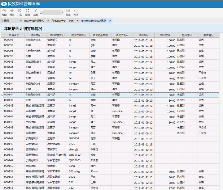Click the 极致物业管理系统 logo icon

pyautogui.click(x=4, y=4)
